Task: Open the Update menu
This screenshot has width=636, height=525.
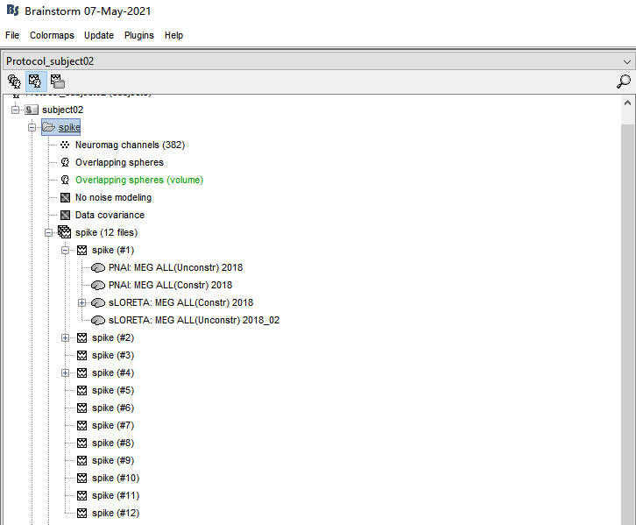Action: coord(99,35)
